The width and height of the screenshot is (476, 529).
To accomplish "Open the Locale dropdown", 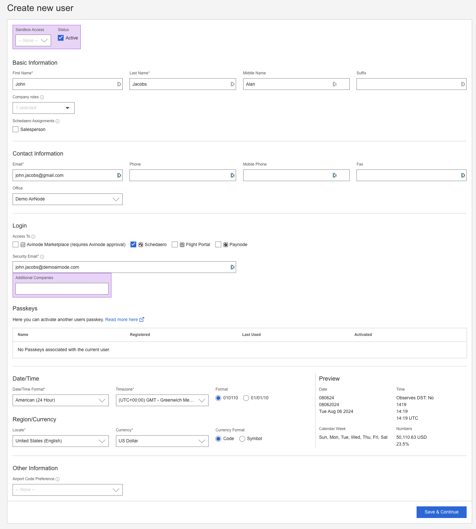I will coord(61,441).
